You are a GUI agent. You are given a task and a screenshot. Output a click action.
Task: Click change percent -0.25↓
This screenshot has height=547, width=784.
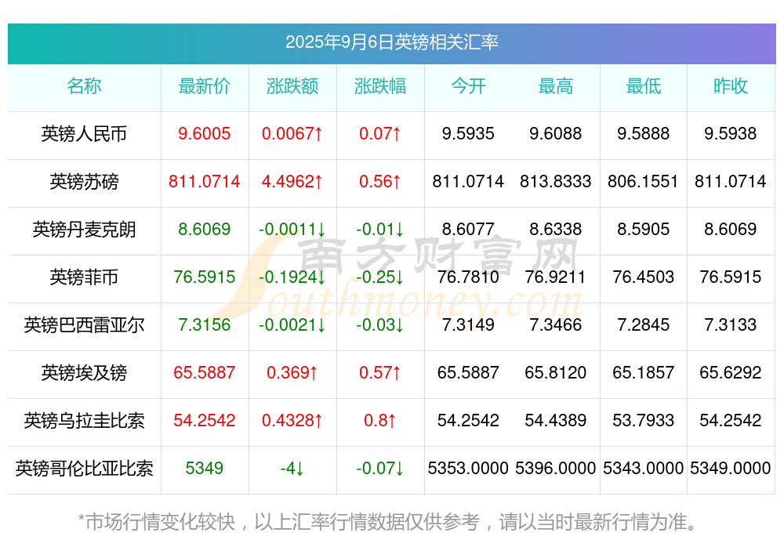point(380,277)
